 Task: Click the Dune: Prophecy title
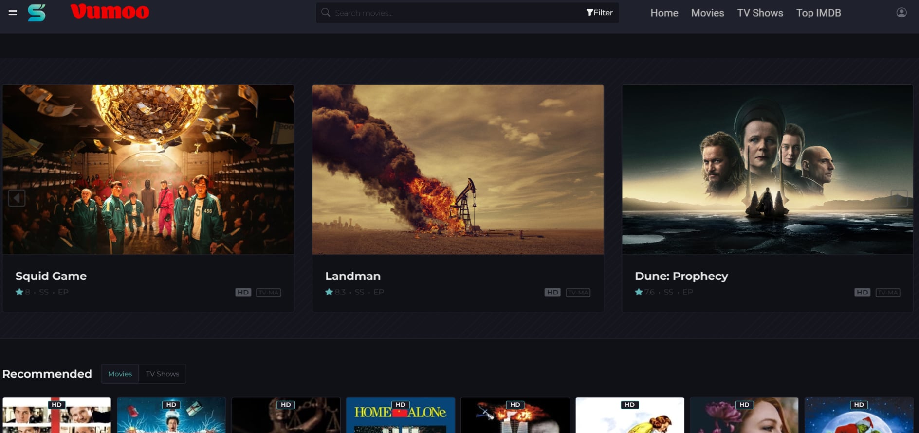coord(681,276)
